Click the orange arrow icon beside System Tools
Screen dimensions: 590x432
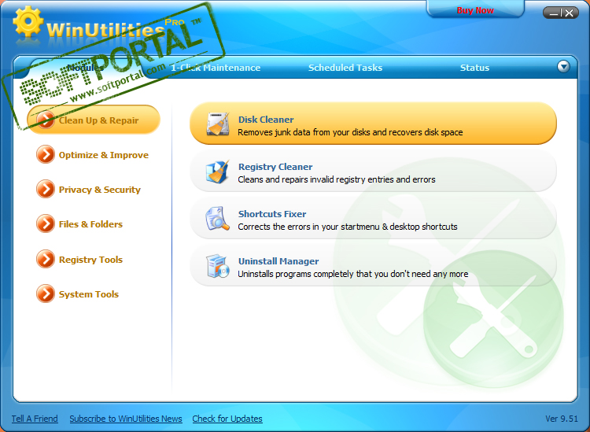coord(46,294)
